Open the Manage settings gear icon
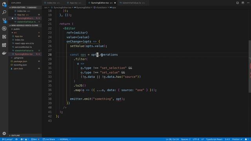The image size is (251, 141). coord(4,133)
